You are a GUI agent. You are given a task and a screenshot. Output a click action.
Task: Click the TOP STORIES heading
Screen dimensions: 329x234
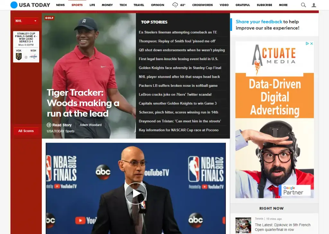154,22
